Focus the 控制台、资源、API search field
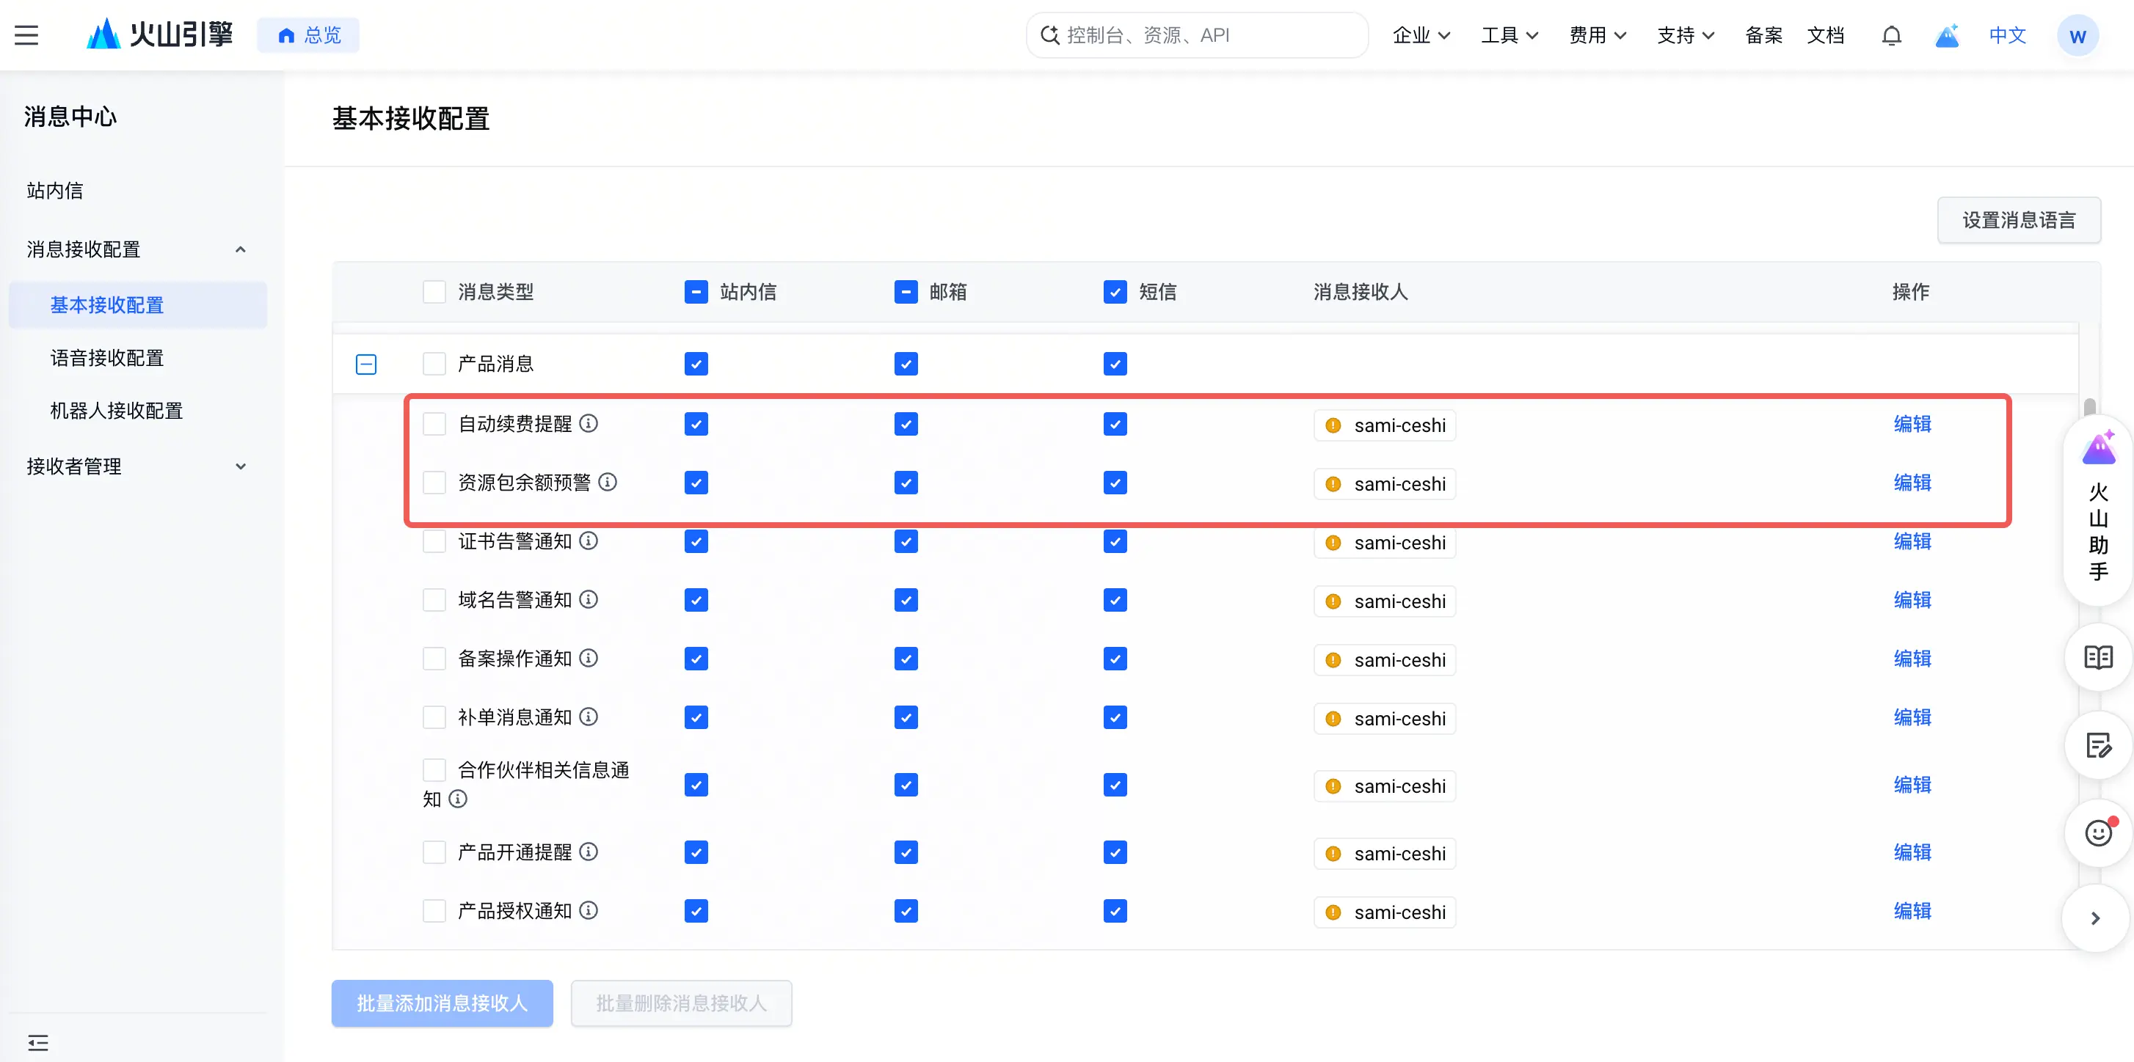 (1196, 34)
